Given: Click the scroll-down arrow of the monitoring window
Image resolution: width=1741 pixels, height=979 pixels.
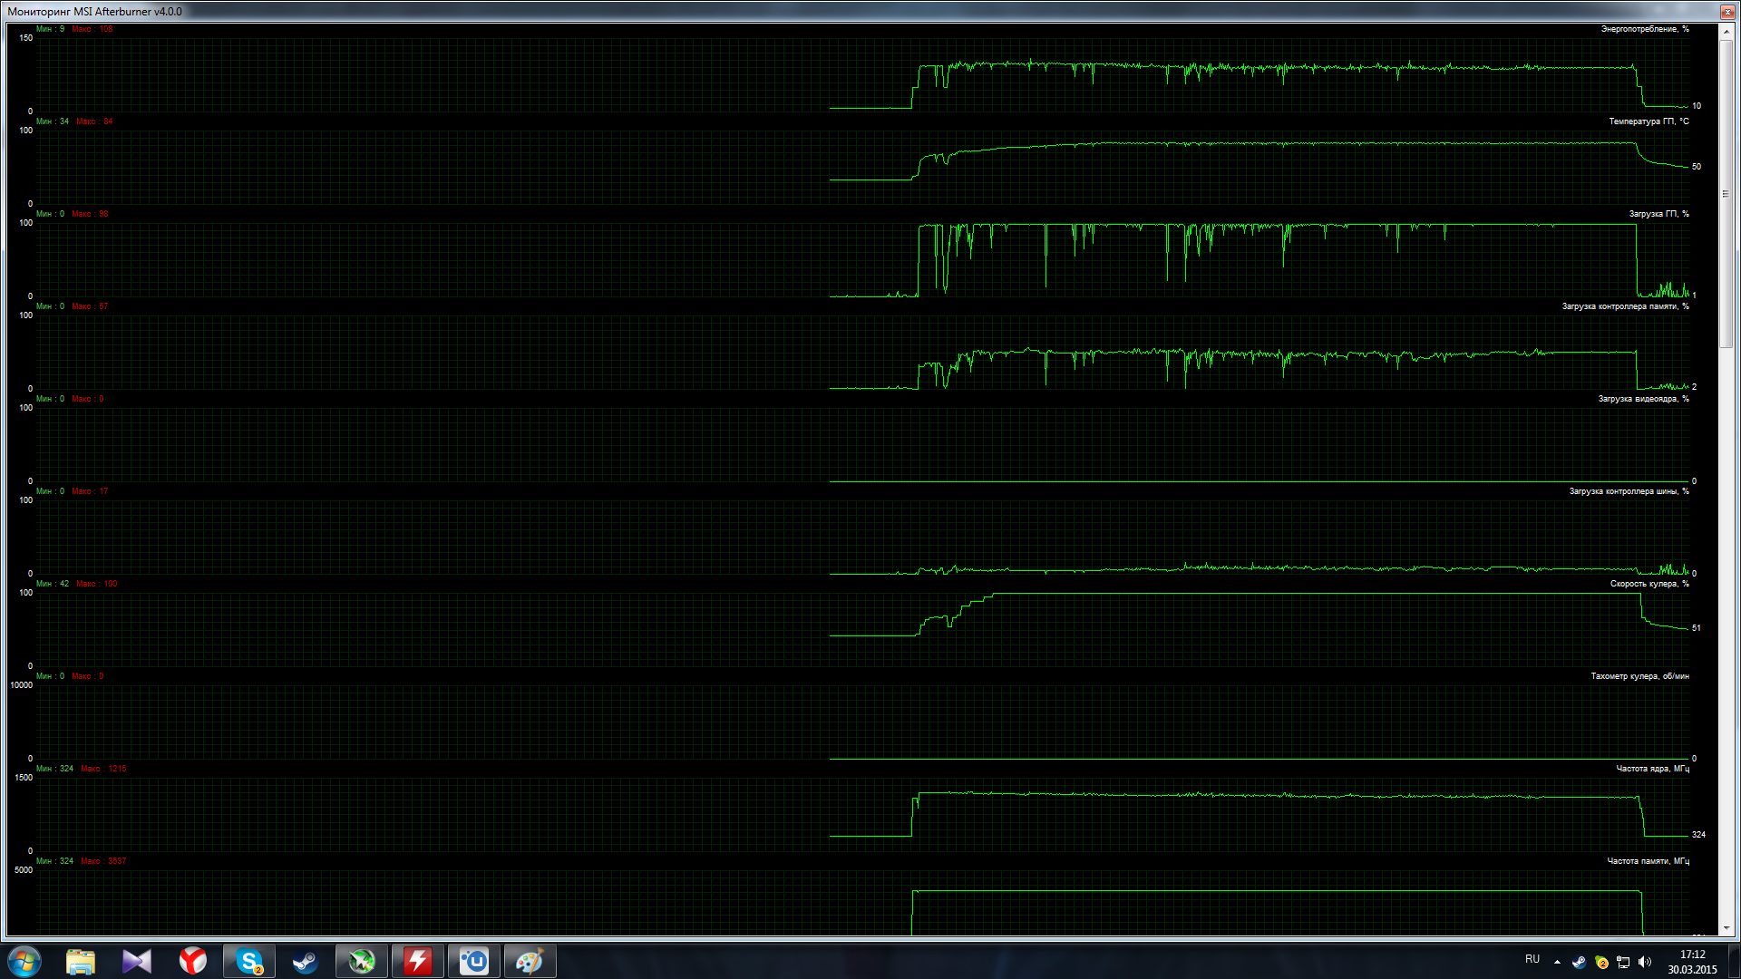Looking at the screenshot, I should pyautogui.click(x=1726, y=928).
